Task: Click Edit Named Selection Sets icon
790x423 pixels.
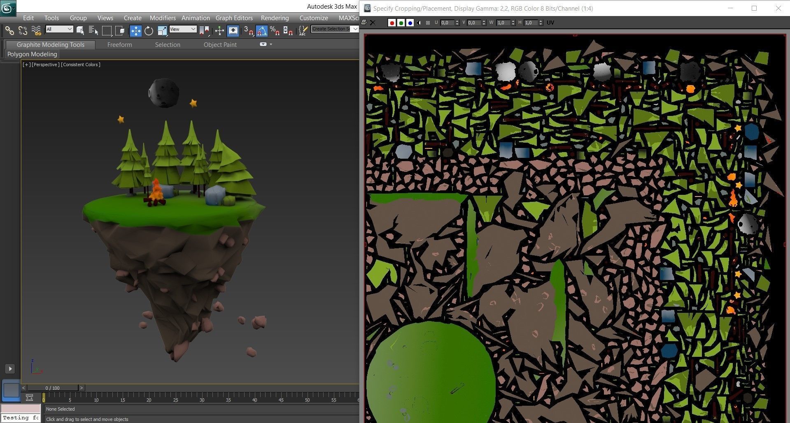Action: (303, 30)
